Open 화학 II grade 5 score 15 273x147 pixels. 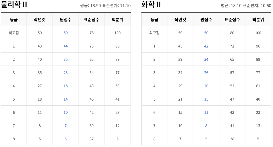click(206, 99)
